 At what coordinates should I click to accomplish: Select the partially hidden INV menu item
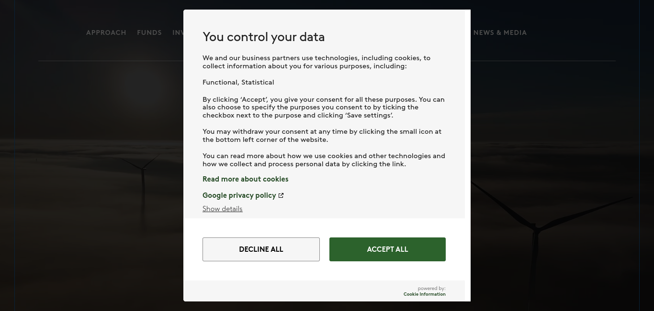click(x=178, y=32)
